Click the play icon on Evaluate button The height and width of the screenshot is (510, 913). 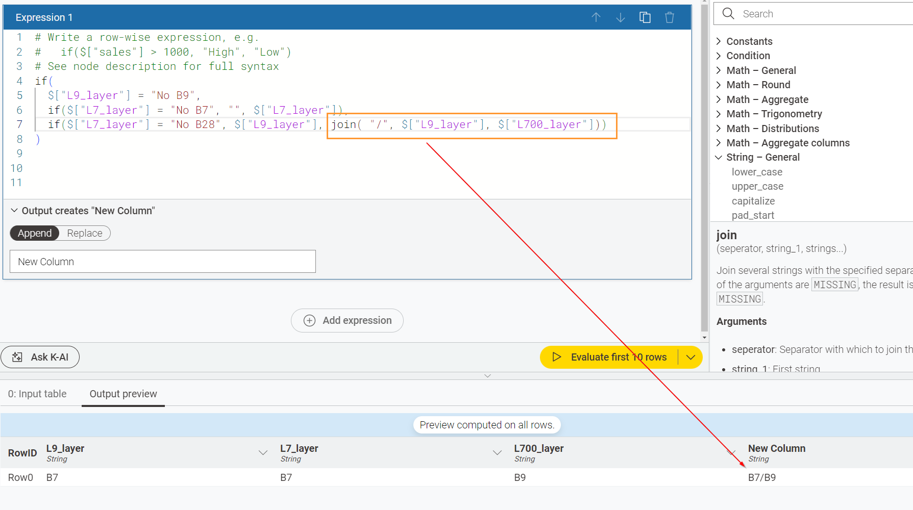[x=556, y=357]
